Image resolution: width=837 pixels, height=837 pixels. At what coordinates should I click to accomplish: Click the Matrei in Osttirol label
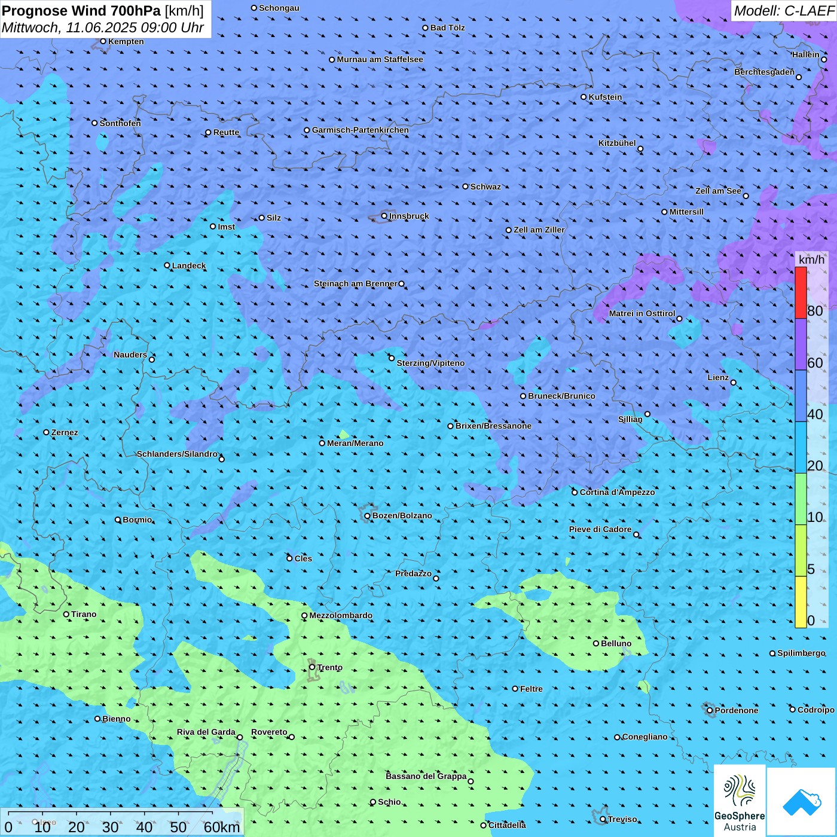point(642,313)
